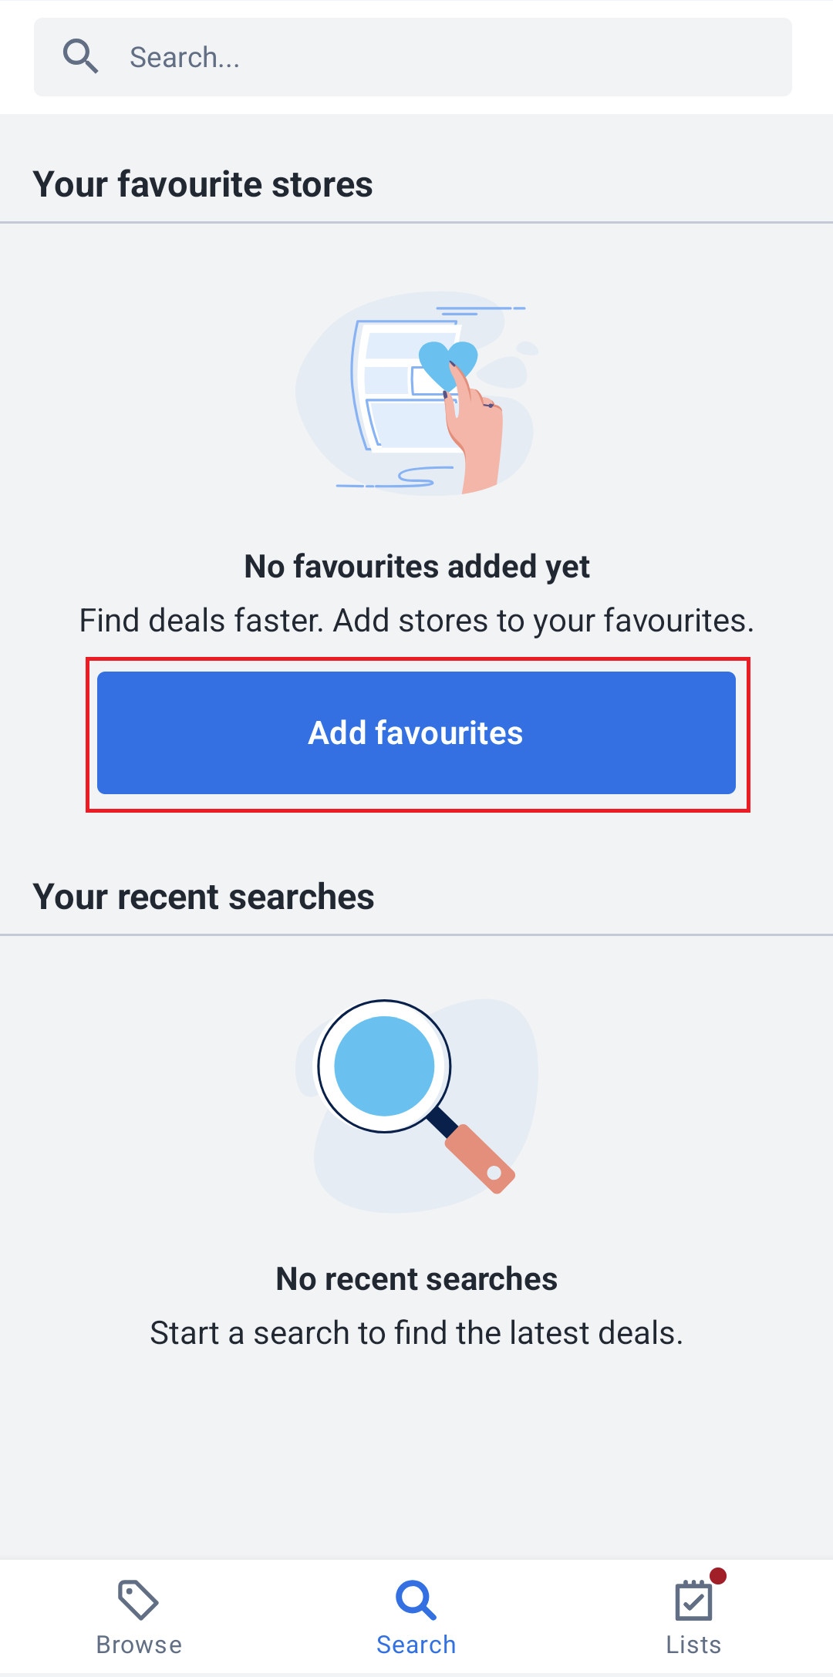Viewport: 833px width, 1677px height.
Task: Tap the heart favourites illustration
Action: click(416, 393)
